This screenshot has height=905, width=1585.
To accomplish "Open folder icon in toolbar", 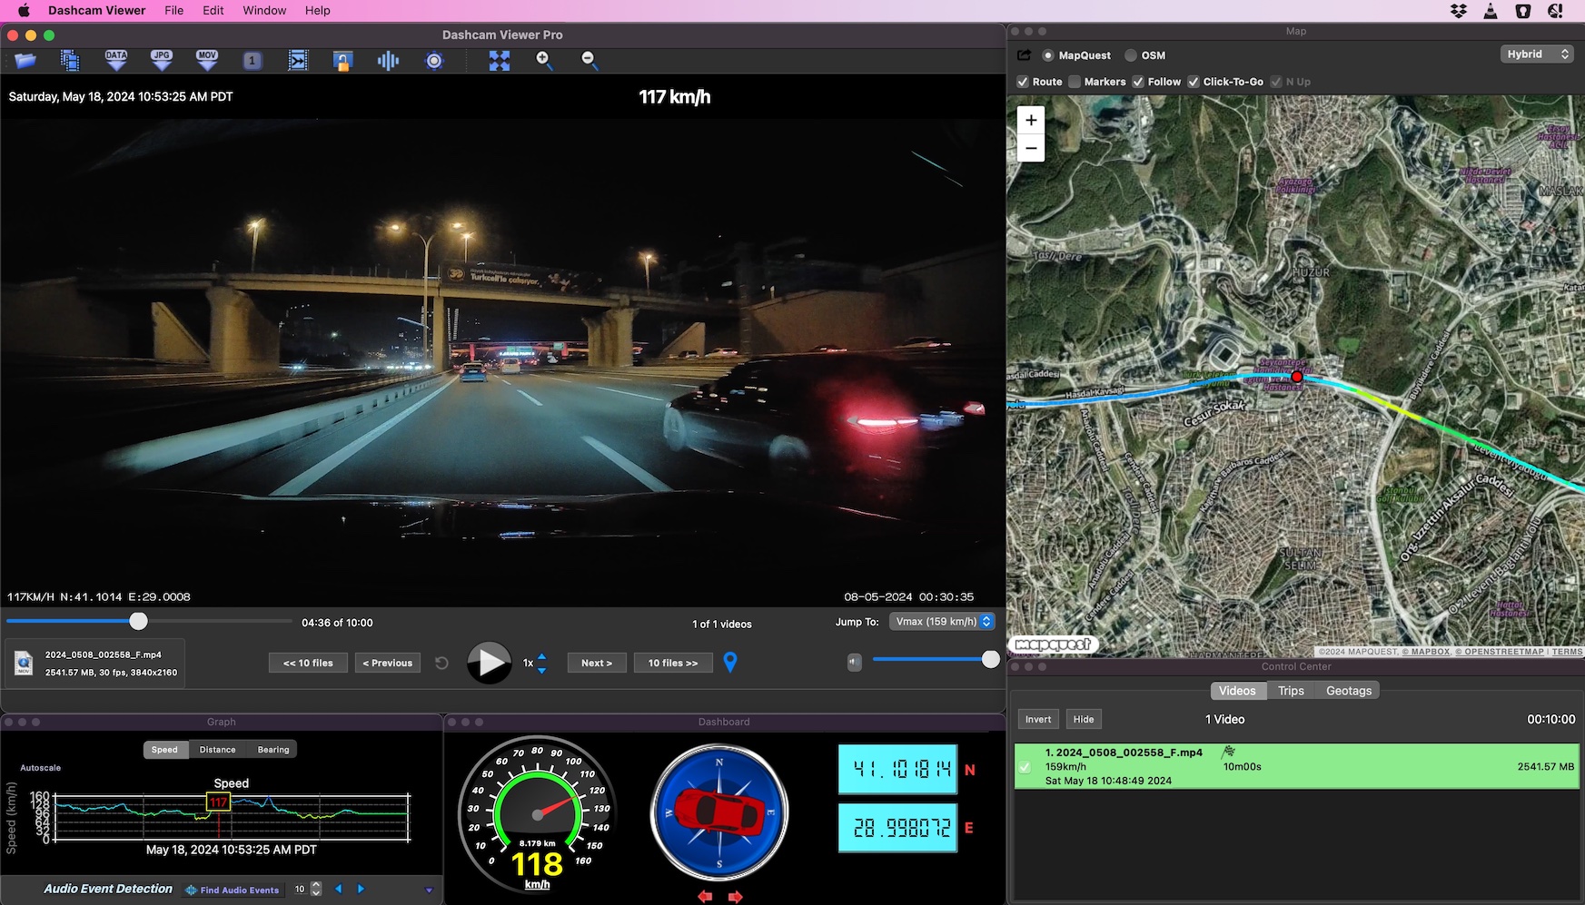I will point(25,61).
